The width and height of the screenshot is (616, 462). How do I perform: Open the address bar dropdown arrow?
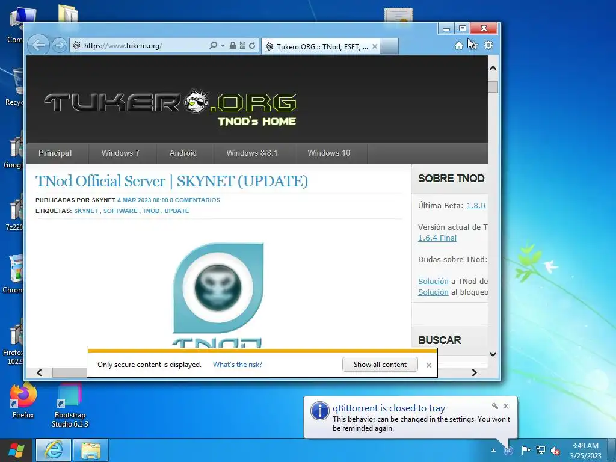click(223, 46)
